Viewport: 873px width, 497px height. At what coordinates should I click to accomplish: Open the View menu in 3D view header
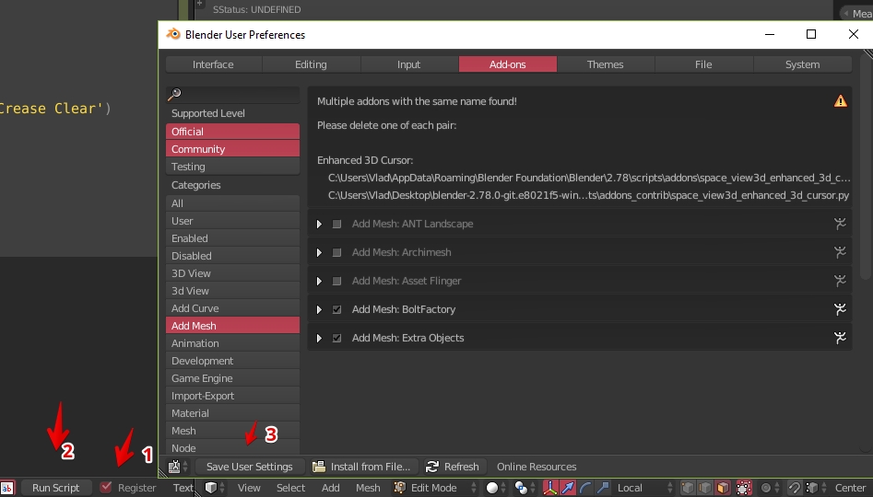(249, 488)
